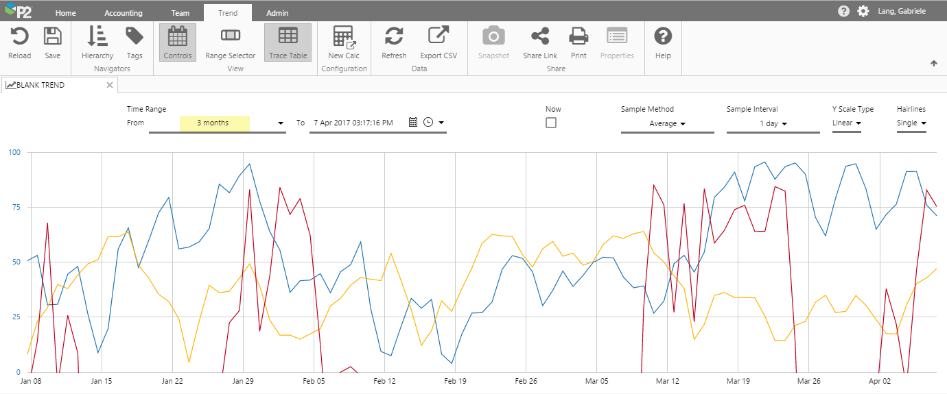Enable the Now checkbox

click(551, 123)
